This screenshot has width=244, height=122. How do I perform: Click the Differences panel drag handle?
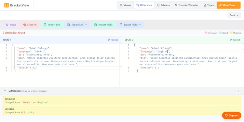238,91
